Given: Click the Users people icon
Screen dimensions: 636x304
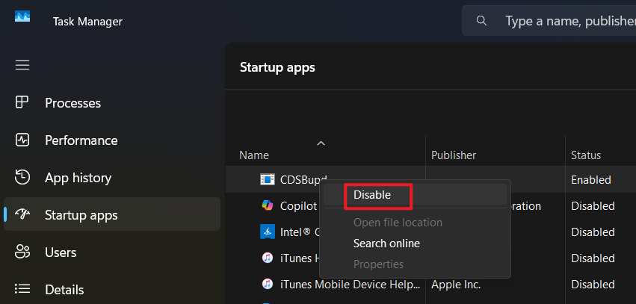Looking at the screenshot, I should click(x=22, y=252).
